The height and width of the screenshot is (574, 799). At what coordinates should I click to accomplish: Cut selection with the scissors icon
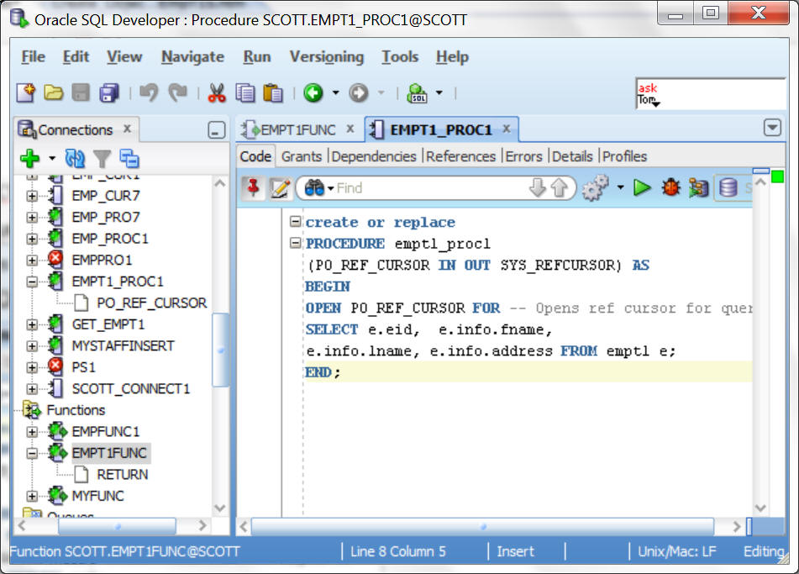point(217,92)
